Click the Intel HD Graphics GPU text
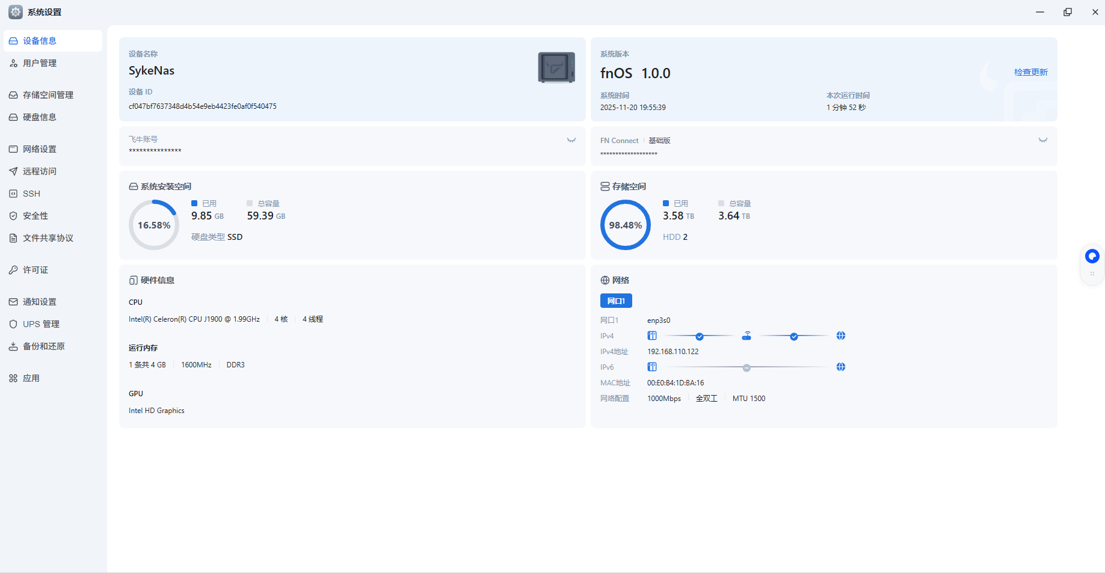 tap(156, 411)
